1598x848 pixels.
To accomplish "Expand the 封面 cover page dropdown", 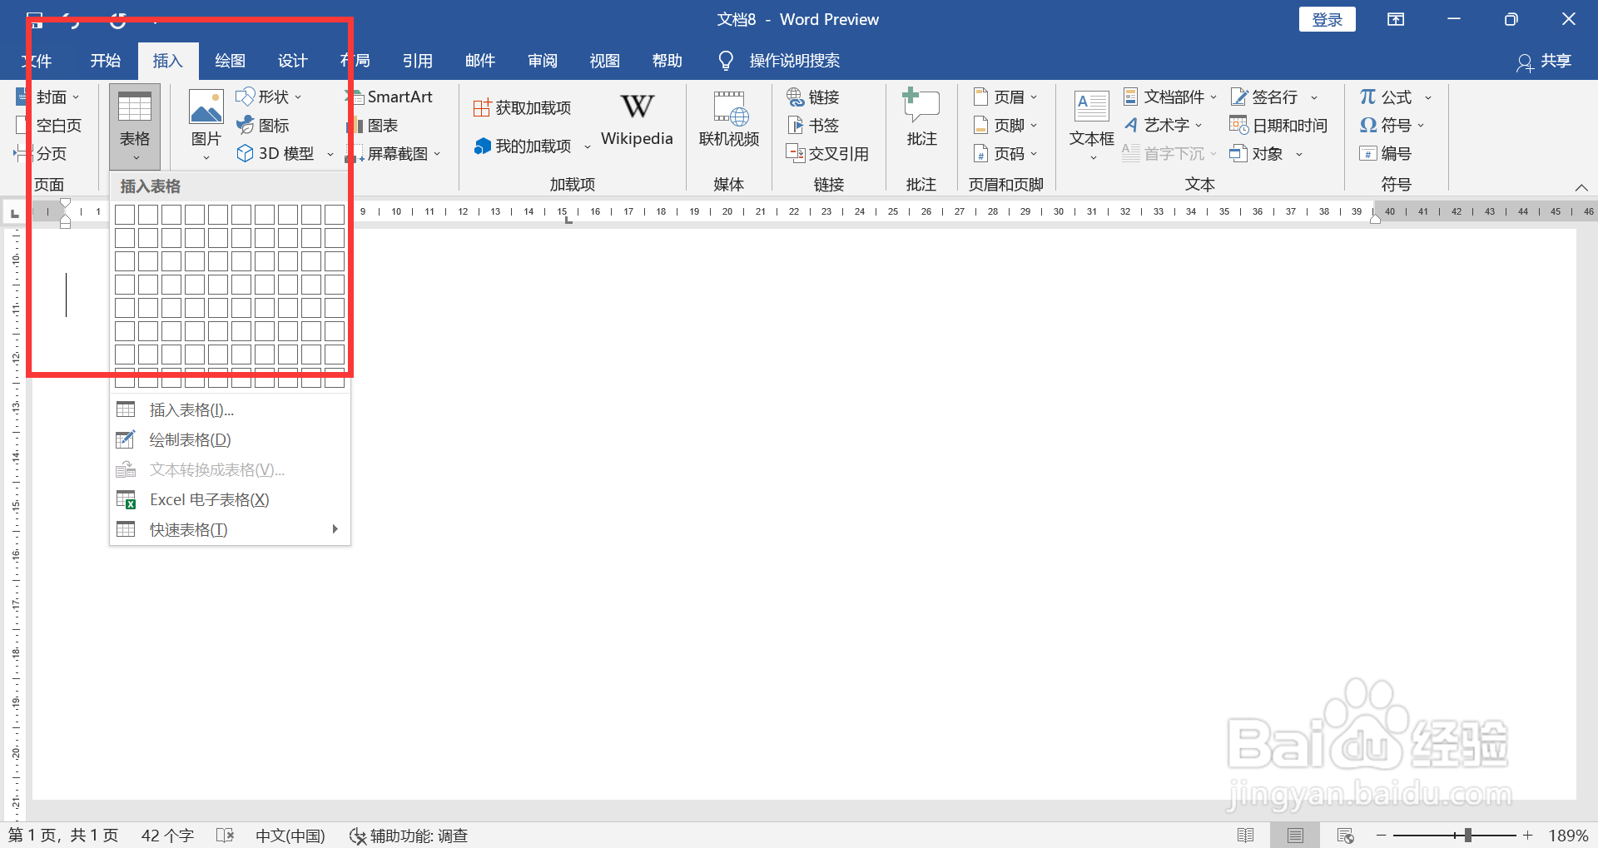I will pyautogui.click(x=76, y=97).
